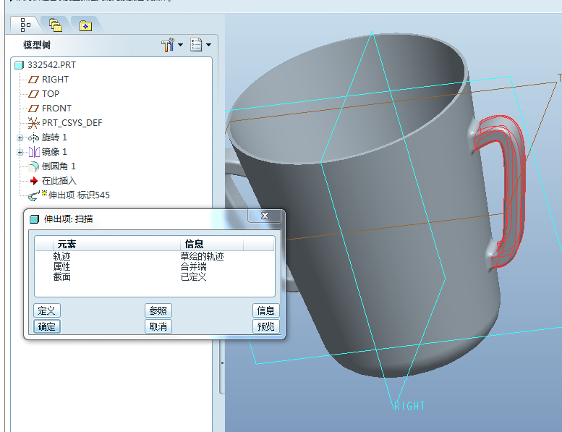Expand the 旋转 1 feature node
This screenshot has height=432, width=562.
click(20, 137)
